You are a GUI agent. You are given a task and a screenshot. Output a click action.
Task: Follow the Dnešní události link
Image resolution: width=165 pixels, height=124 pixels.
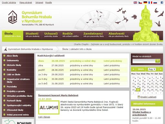point(148,97)
